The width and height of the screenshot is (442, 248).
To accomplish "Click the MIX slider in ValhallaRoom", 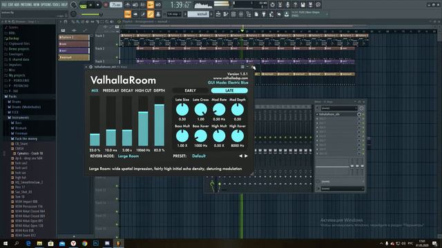I will click(x=95, y=121).
